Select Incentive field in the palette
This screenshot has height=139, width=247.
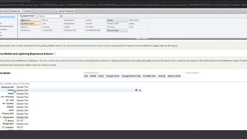point(95,27)
